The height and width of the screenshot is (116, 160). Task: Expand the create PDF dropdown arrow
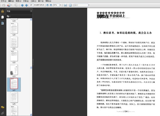(x=11, y=5)
